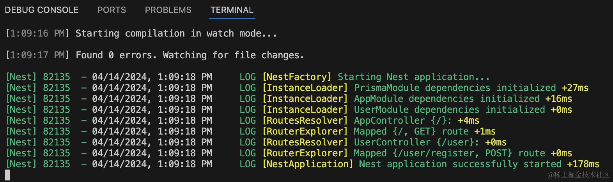Click the [1:09:17 PM] timestamp
This screenshot has width=613, height=182.
(37, 55)
